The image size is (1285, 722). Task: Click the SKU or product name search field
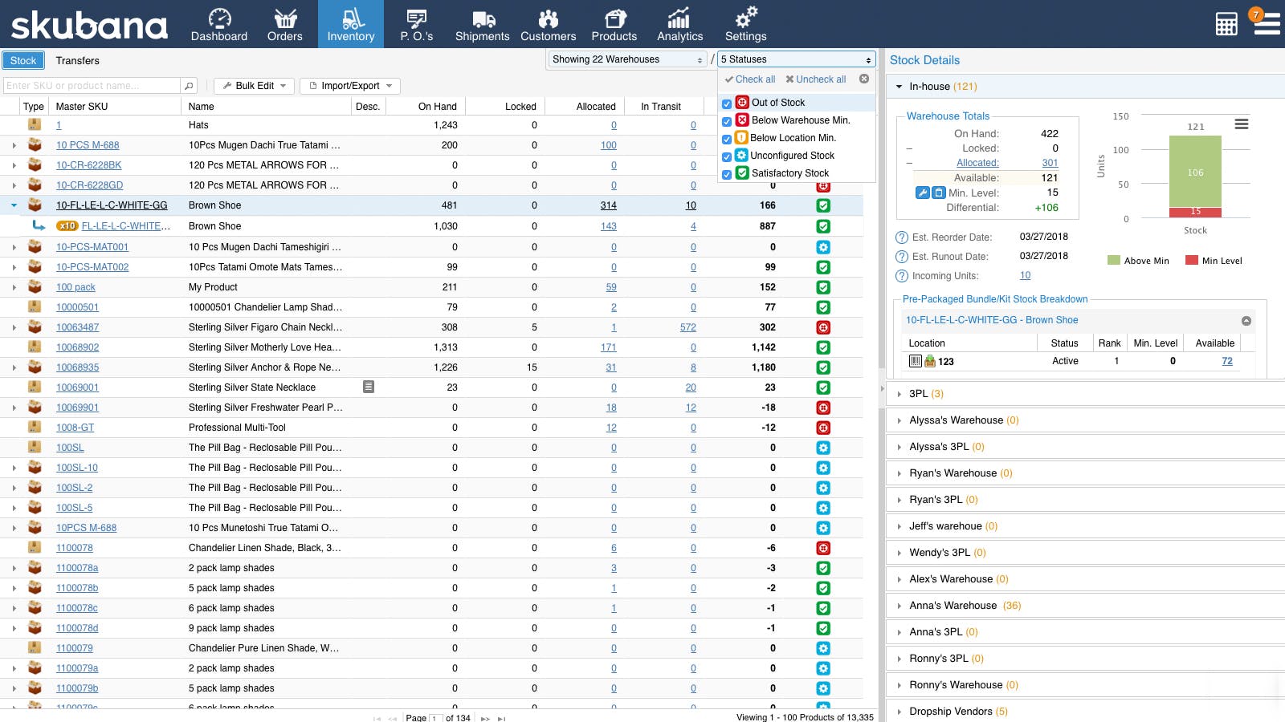pyautogui.click(x=92, y=86)
